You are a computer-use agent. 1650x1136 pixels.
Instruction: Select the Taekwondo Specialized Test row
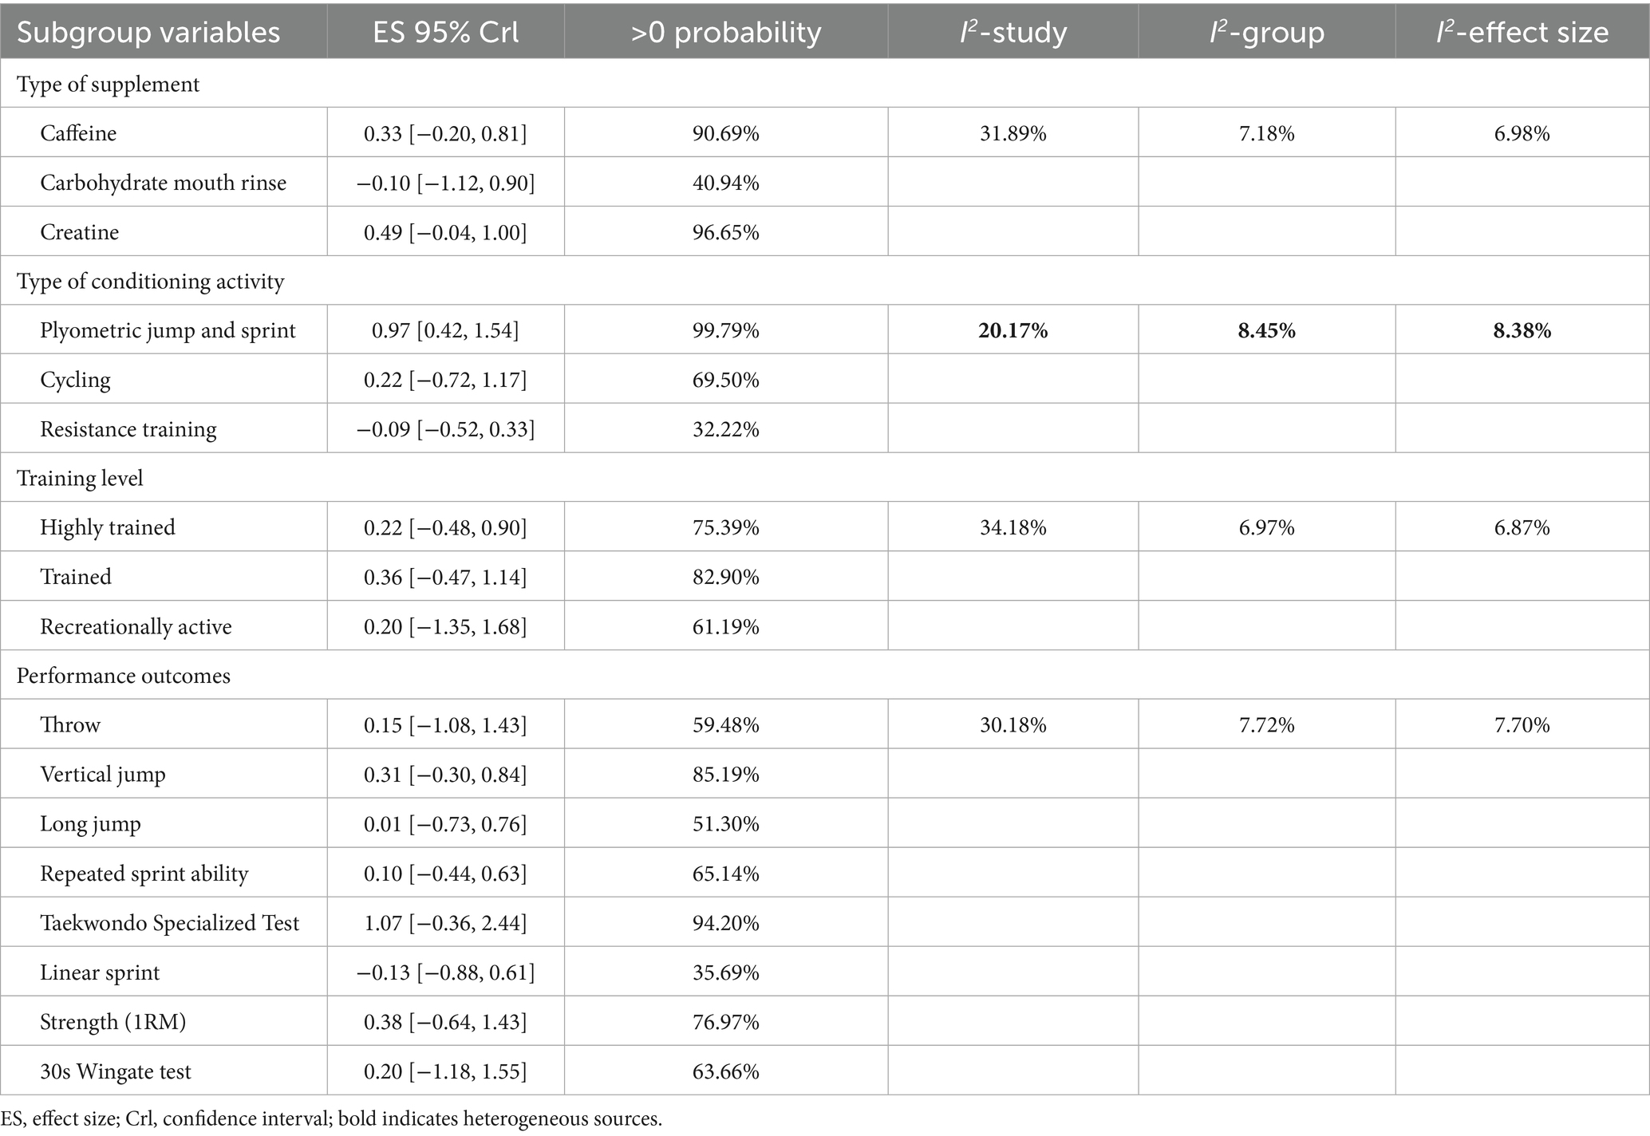pos(825,923)
